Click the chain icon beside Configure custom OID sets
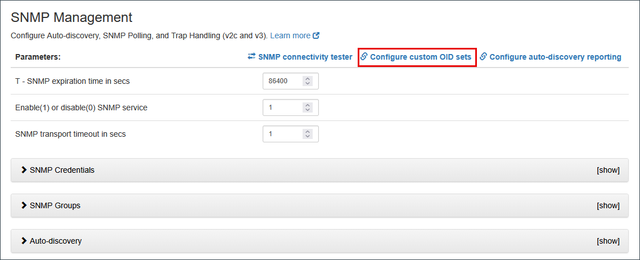 tap(364, 57)
